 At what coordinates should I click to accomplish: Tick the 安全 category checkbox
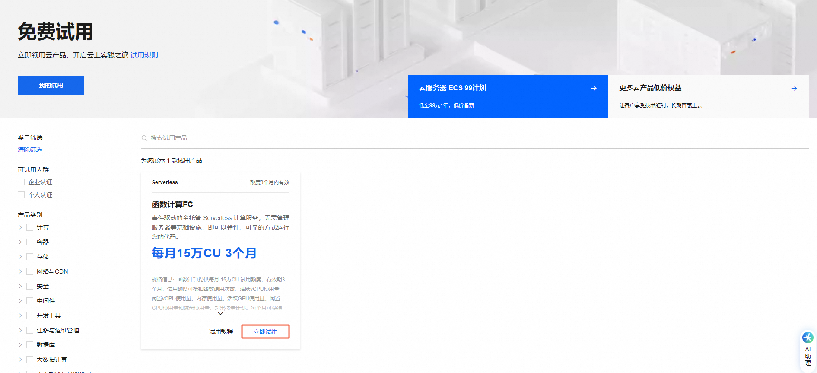tap(30, 286)
